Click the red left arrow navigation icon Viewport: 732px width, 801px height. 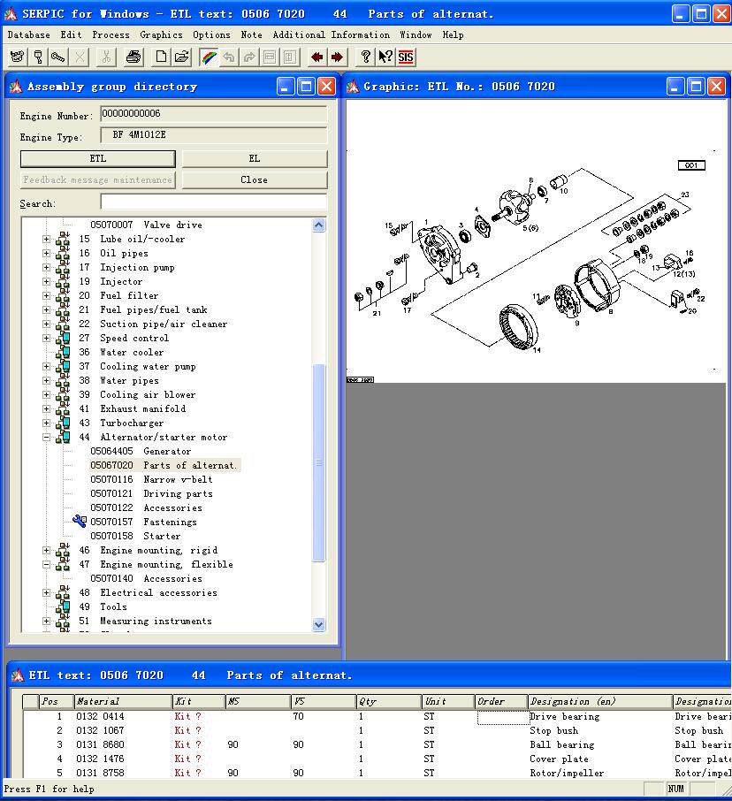point(316,57)
